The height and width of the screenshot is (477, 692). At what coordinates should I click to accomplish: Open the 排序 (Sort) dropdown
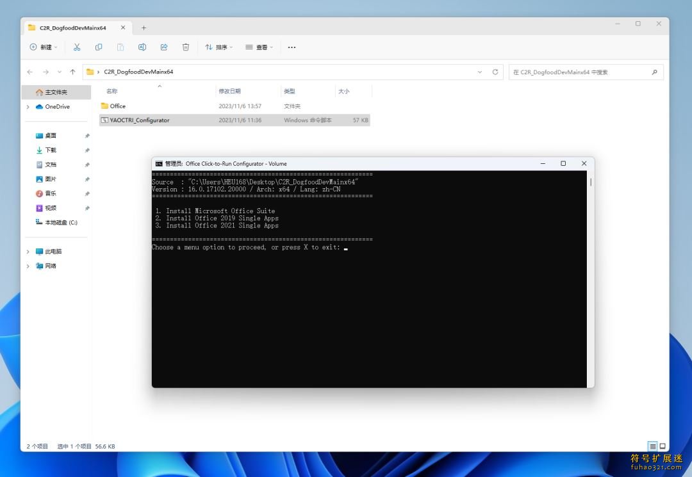tap(219, 47)
